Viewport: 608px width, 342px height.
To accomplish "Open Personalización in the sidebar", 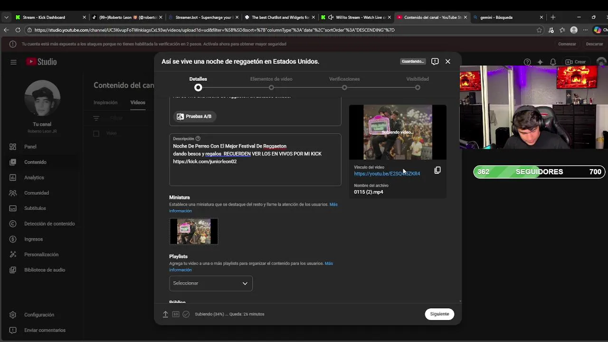I will pos(41,255).
